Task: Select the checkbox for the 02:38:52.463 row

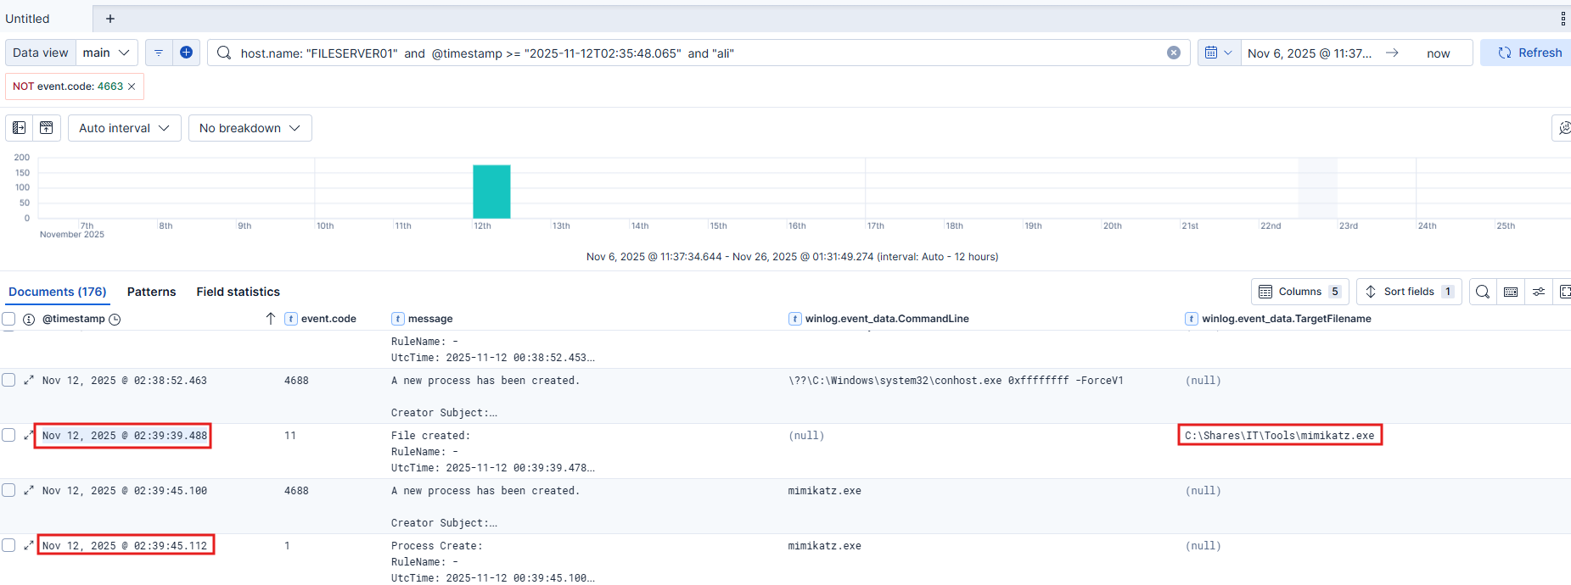Action: point(8,381)
